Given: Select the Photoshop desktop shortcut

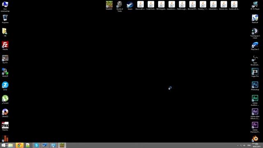Looking at the screenshot, I should [x=255, y=86].
